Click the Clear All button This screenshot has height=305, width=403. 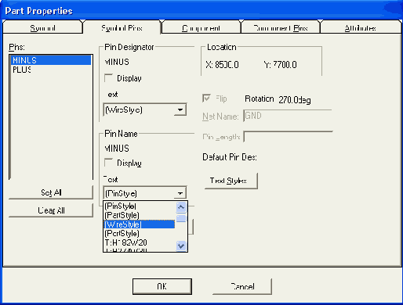51,210
